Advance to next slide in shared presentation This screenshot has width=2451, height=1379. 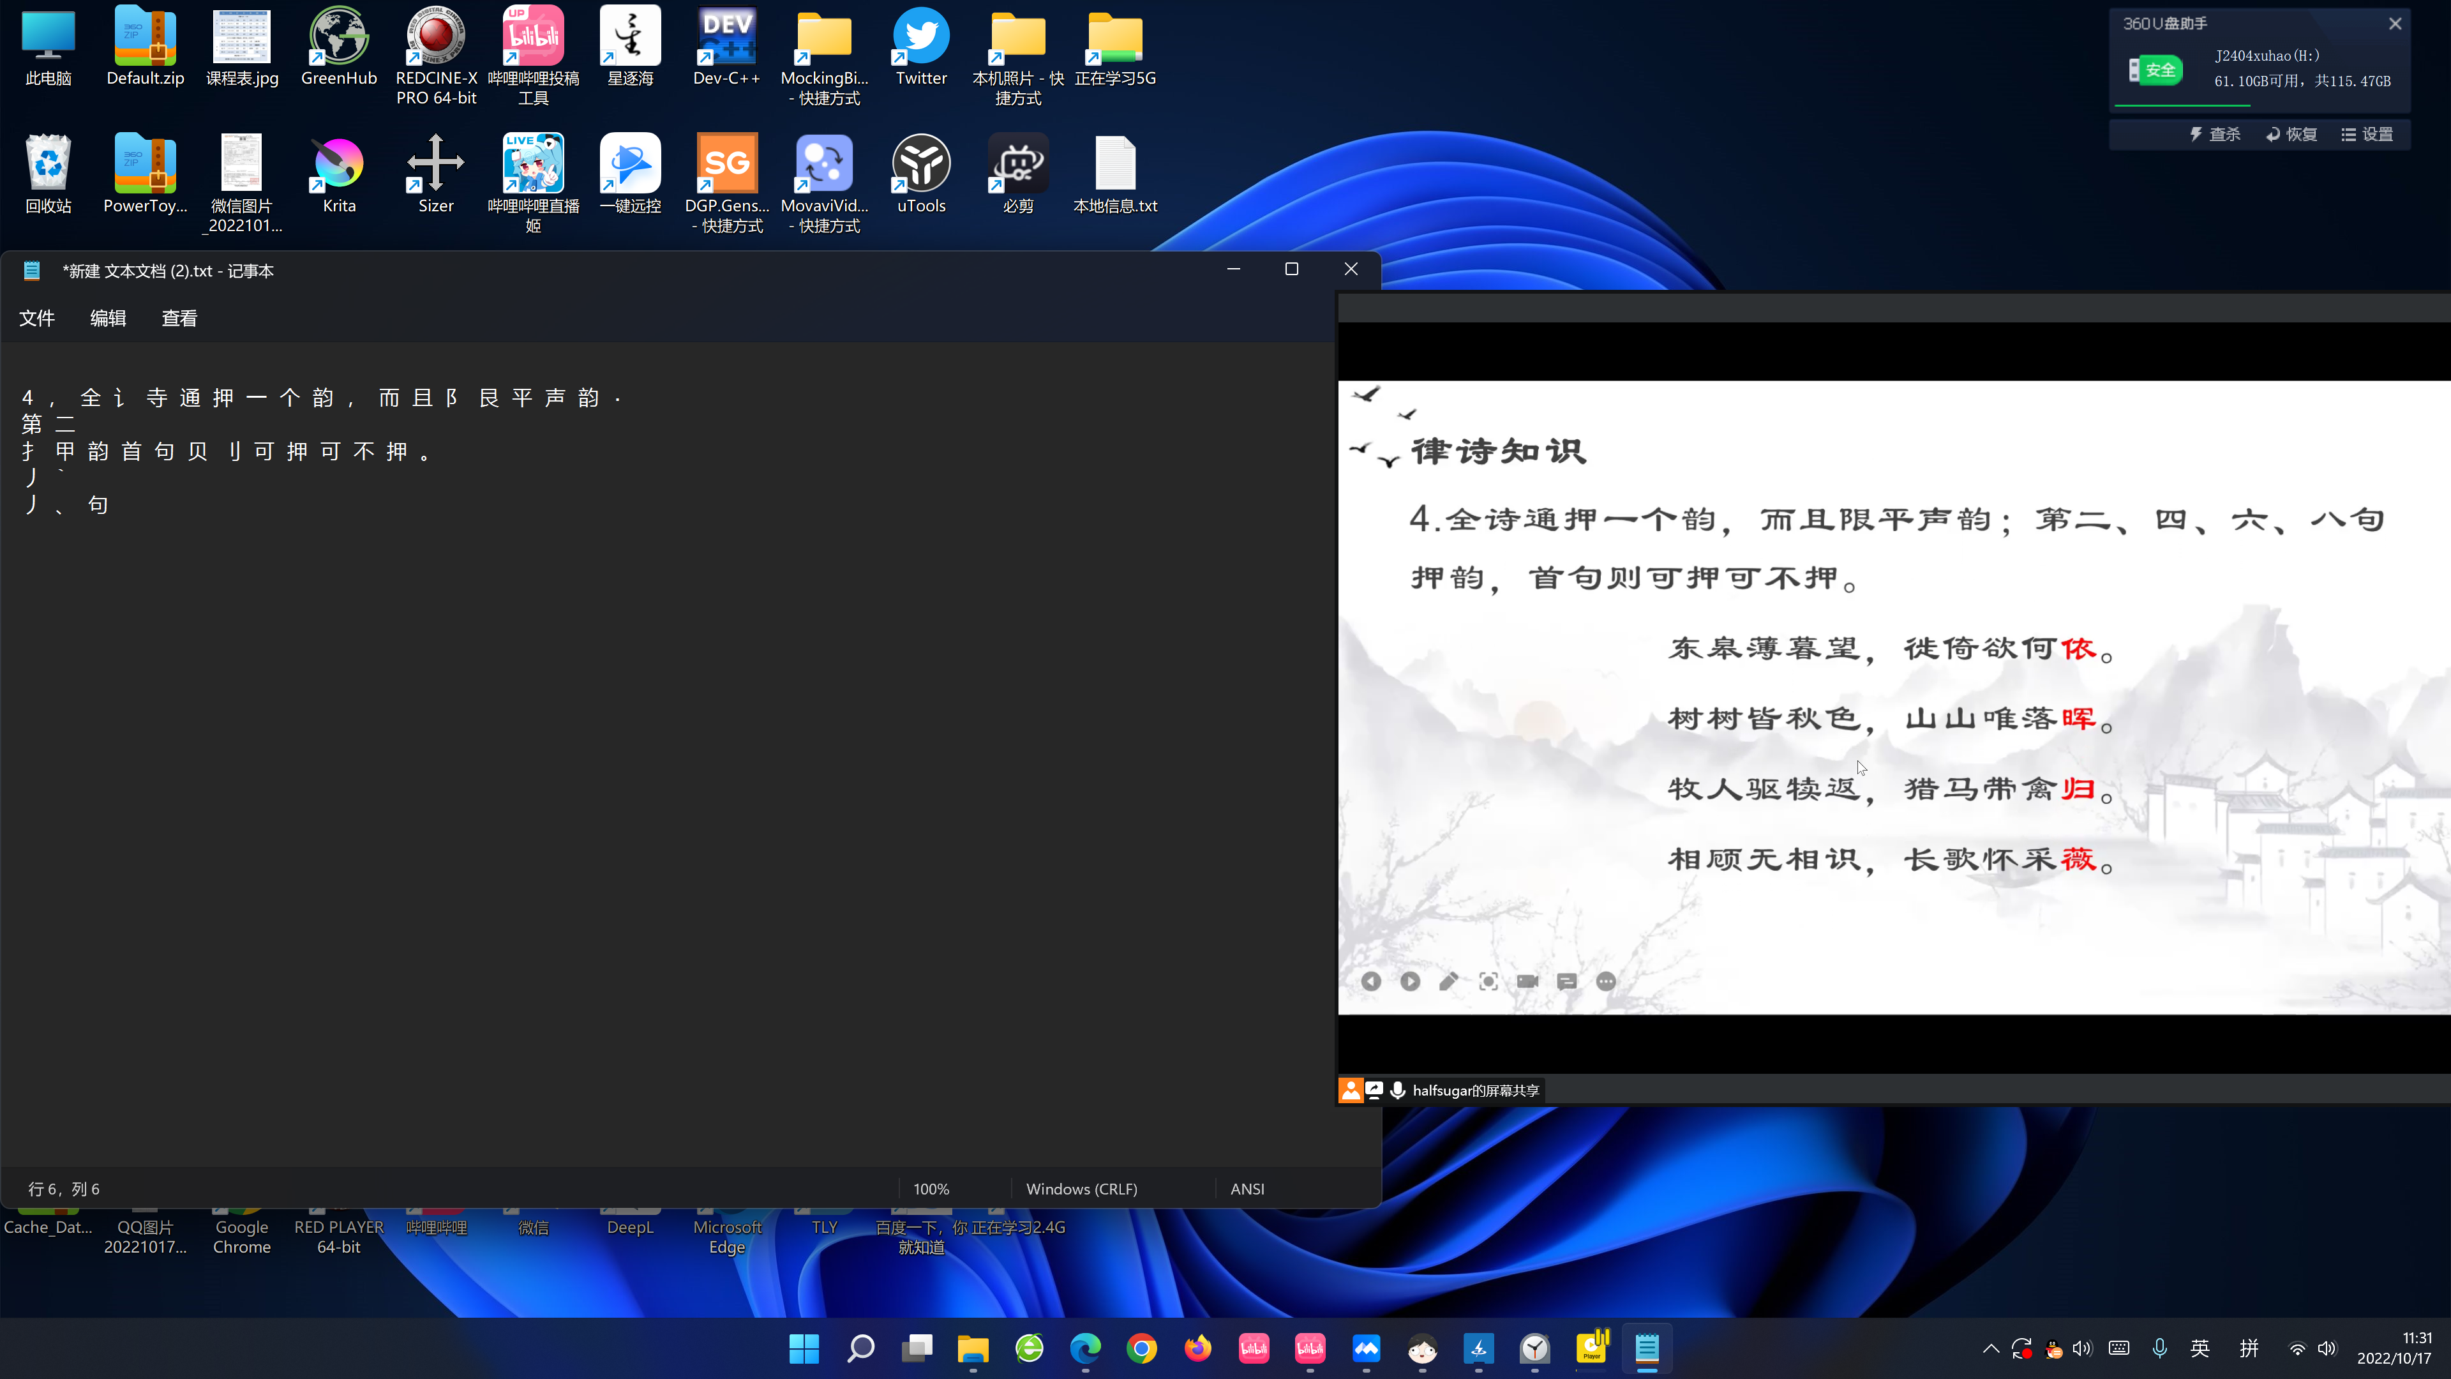1410,981
